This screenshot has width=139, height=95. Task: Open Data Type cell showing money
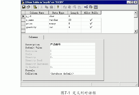[x=58, y=24]
